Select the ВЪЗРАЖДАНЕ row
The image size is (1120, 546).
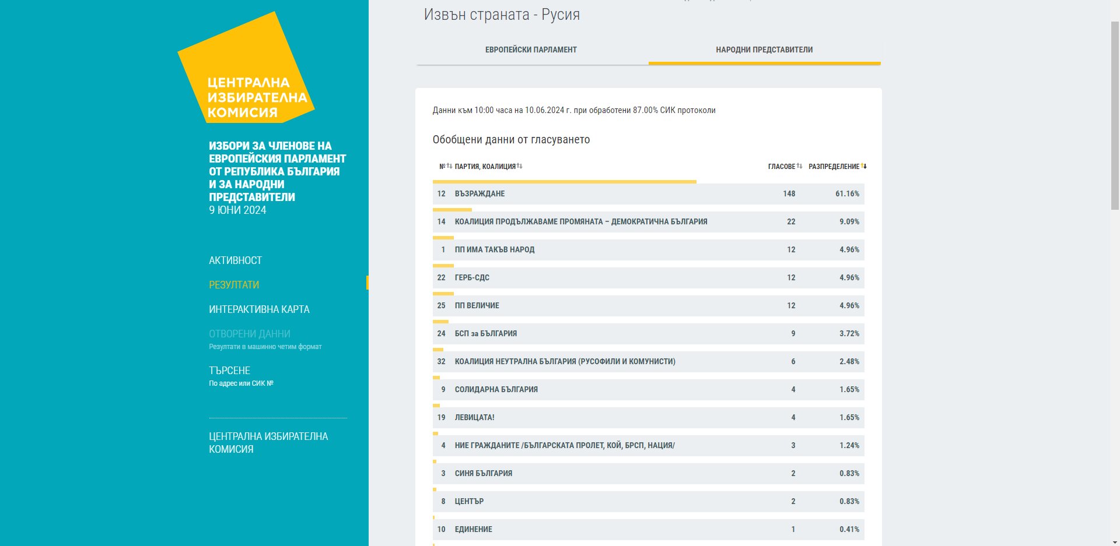[x=649, y=194]
